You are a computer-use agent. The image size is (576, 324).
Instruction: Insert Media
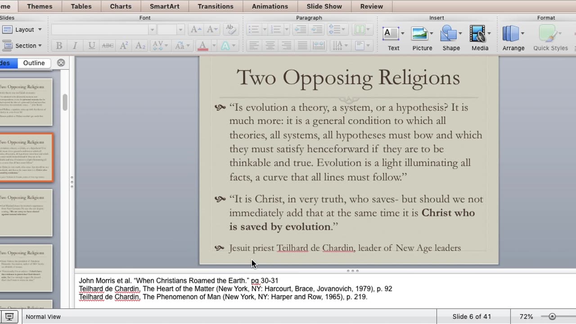click(477, 38)
